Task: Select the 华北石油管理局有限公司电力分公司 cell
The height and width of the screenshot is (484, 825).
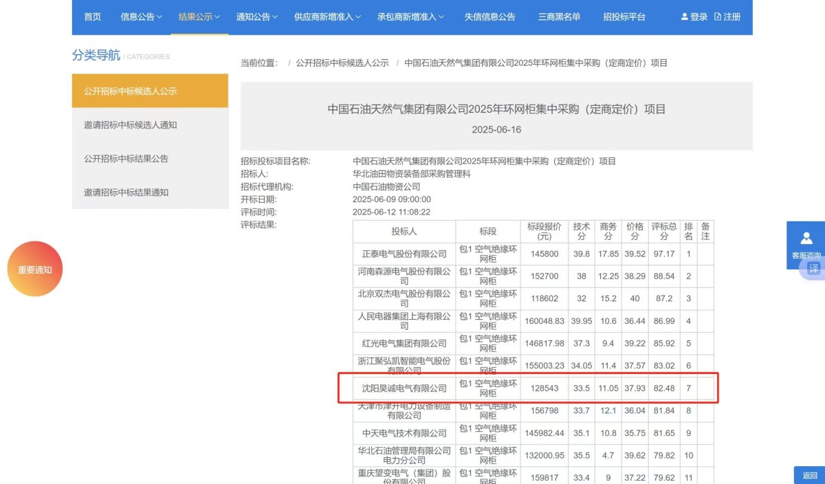Action: pyautogui.click(x=404, y=455)
